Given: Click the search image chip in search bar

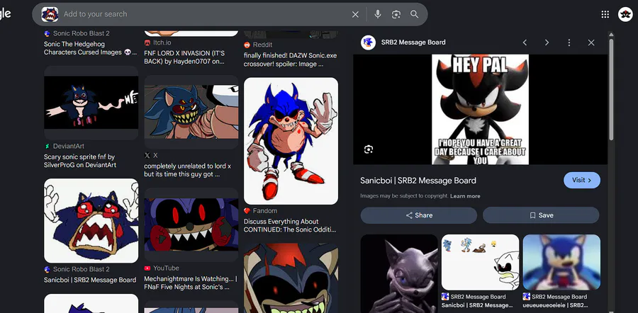Looking at the screenshot, I should pos(50,14).
